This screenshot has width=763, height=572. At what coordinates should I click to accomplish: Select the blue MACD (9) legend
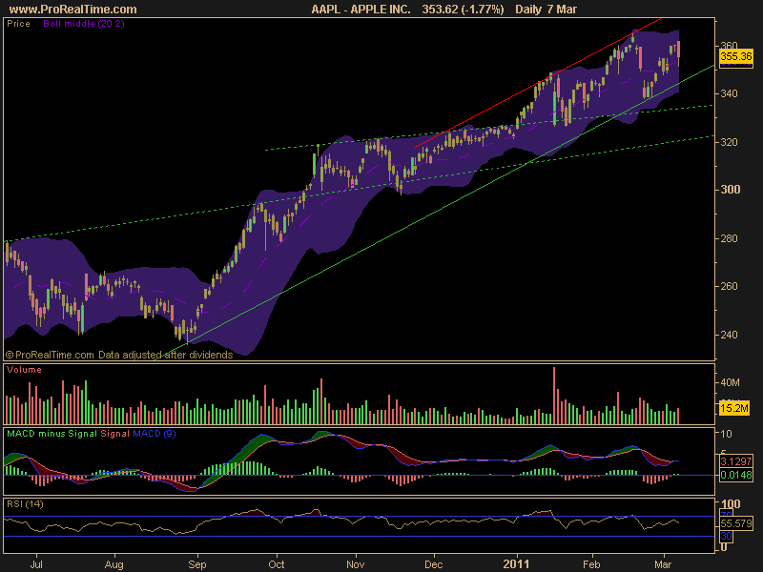tap(155, 434)
